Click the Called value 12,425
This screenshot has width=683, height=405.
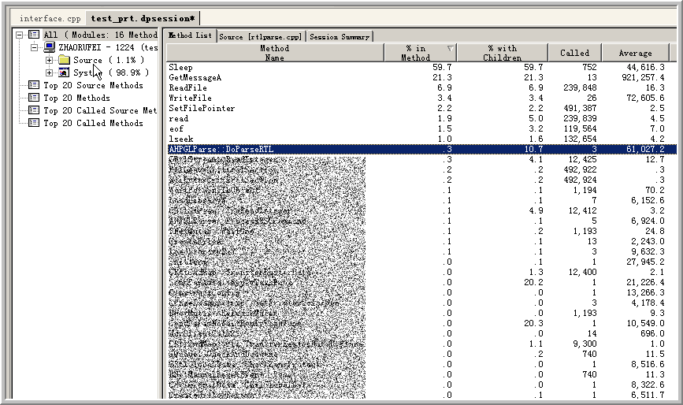pos(582,159)
